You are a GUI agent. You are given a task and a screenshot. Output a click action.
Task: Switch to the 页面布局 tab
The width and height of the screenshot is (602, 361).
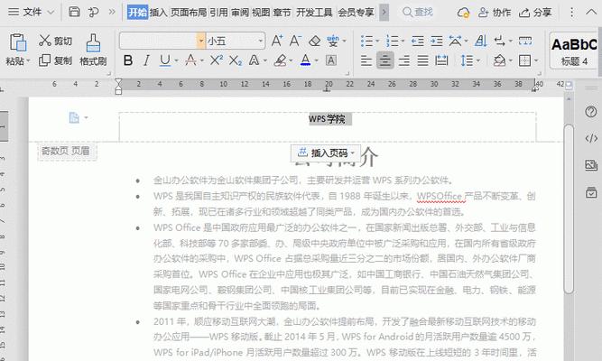coord(188,13)
